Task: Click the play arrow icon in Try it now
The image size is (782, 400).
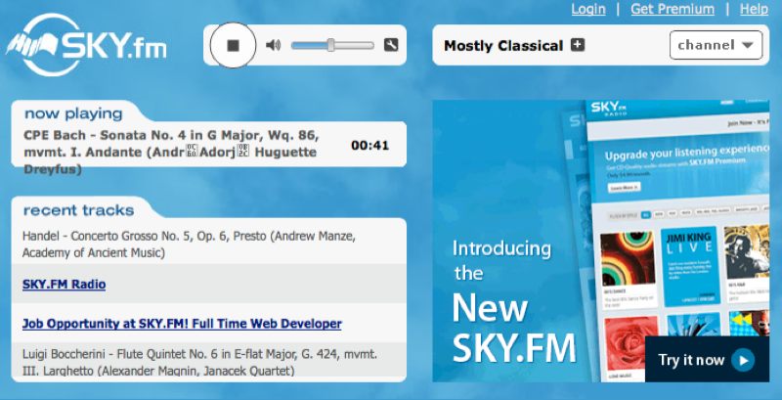Action: pyautogui.click(x=743, y=360)
